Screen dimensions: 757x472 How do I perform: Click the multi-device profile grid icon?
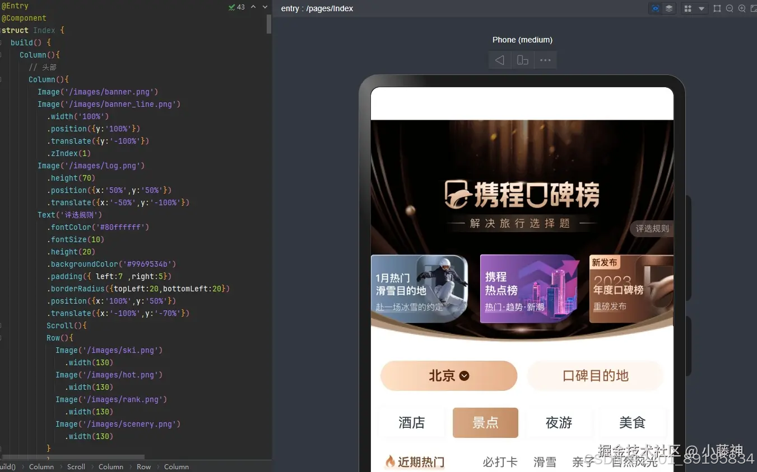[x=688, y=8]
